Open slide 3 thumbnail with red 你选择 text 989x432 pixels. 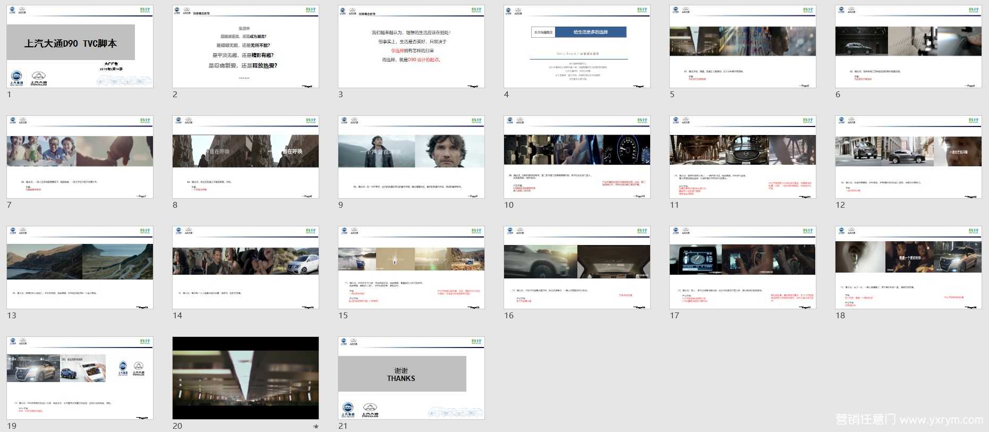pyautogui.click(x=412, y=47)
